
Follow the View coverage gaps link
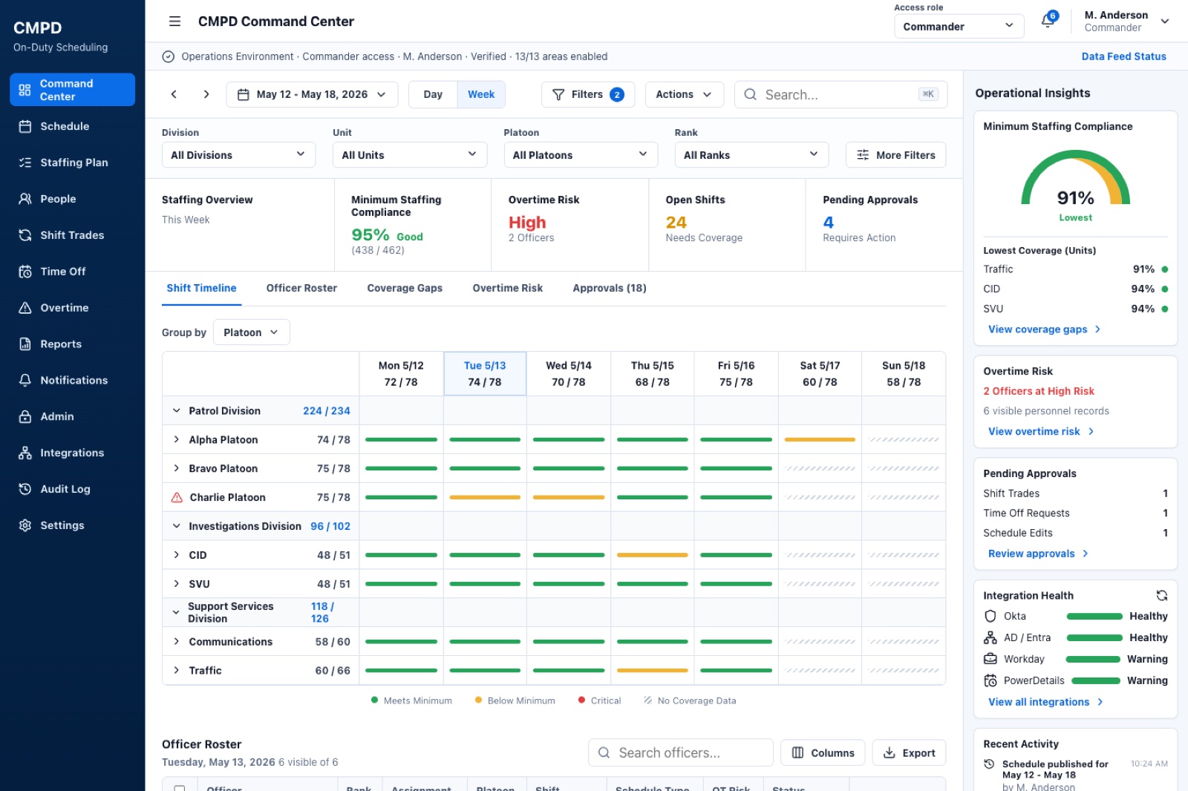point(1045,329)
